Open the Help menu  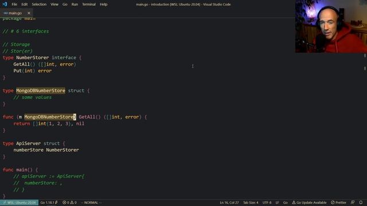(x=103, y=4)
